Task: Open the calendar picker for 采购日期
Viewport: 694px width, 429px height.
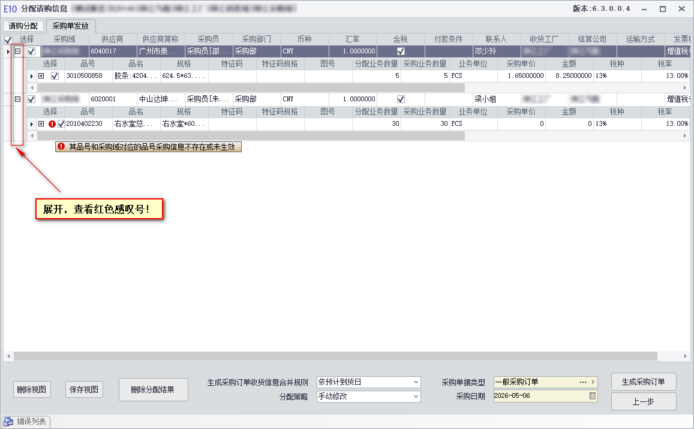Action: coord(592,396)
